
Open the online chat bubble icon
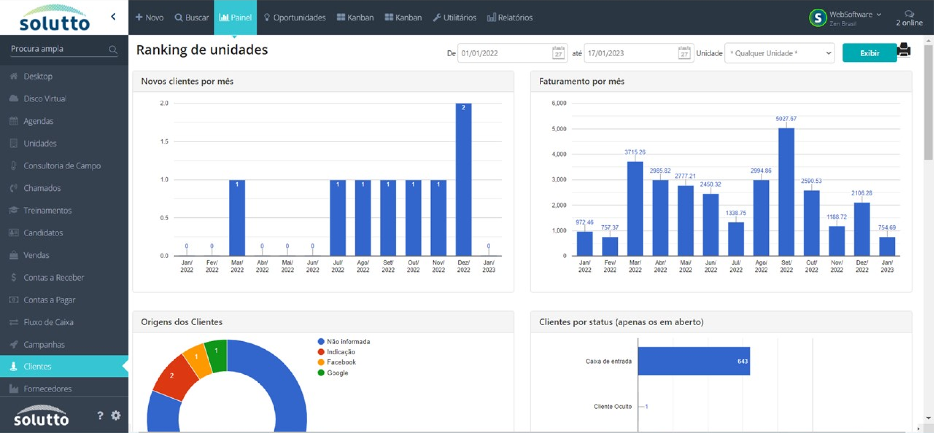coord(909,14)
